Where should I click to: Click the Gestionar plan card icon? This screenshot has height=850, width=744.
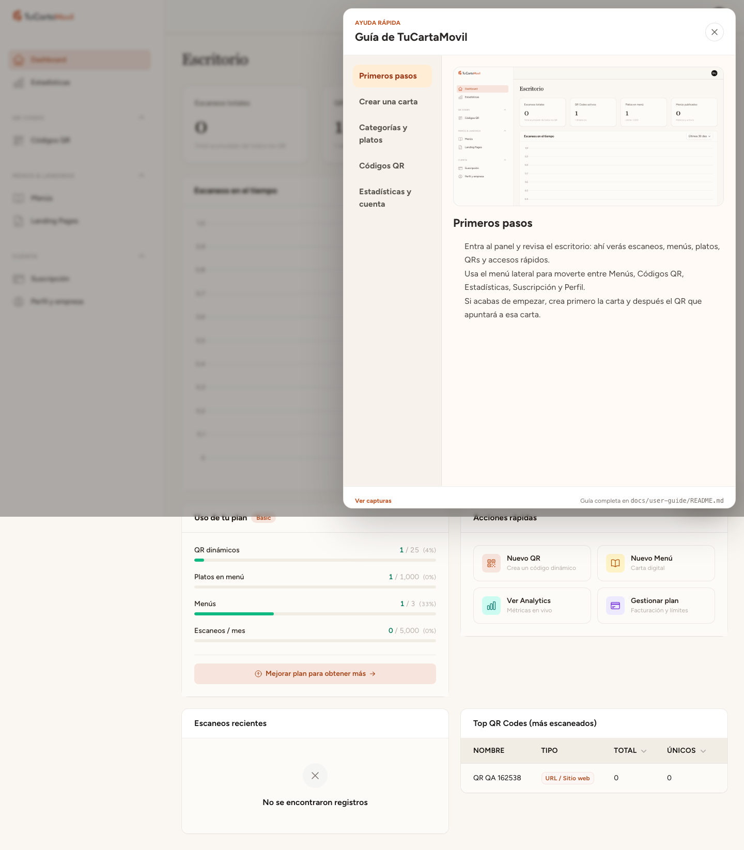(615, 606)
